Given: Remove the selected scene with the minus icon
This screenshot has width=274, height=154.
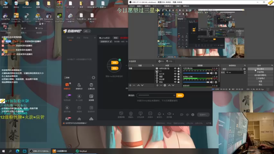Looking at the screenshot, I should coord(134,85).
